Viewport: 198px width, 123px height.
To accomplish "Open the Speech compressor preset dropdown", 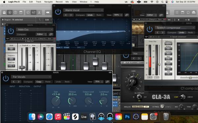I will 175,28.
